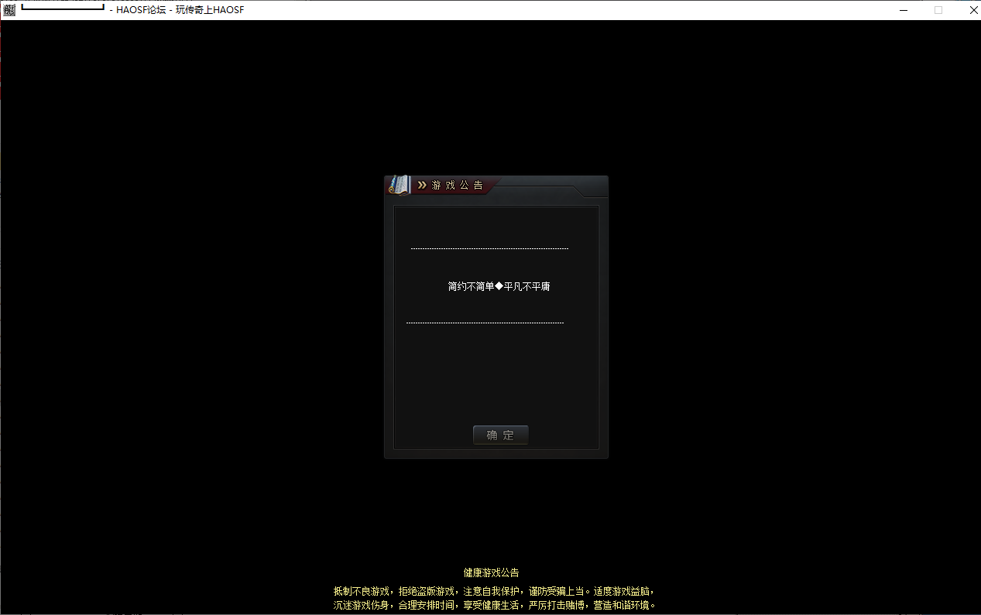
Task: Click the upper dotted divider line
Action: click(x=489, y=248)
